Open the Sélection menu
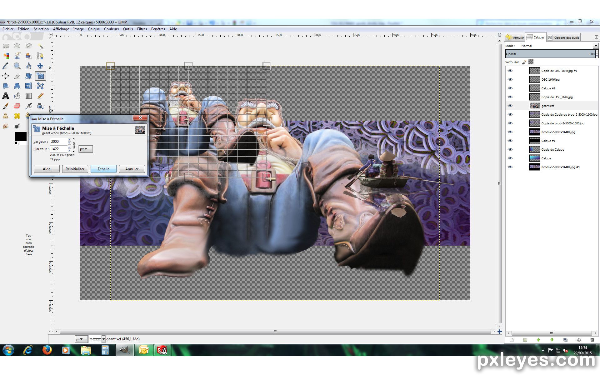 click(x=41, y=29)
